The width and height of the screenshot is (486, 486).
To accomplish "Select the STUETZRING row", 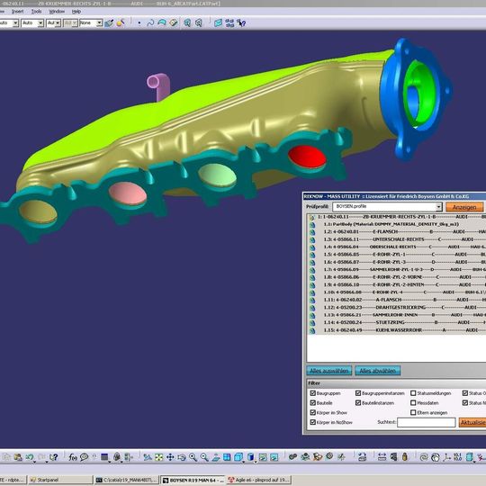I will click(x=397, y=322).
